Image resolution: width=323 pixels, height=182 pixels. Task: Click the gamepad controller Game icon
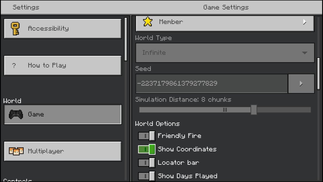(16, 115)
